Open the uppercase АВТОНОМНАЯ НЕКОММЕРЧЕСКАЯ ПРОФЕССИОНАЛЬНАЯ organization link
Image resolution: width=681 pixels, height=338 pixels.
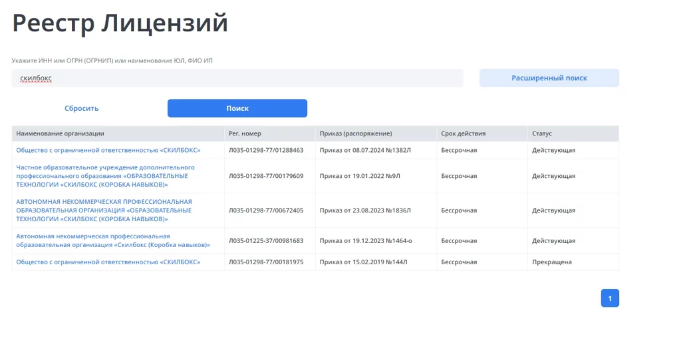(104, 211)
